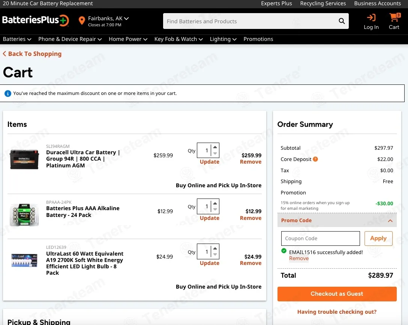Update quantity for Duracell Ultra Car Battery
Screen dimensions: 408x325
(210, 162)
